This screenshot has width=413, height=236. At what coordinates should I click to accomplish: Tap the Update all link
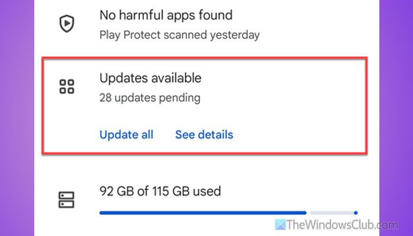tap(126, 135)
